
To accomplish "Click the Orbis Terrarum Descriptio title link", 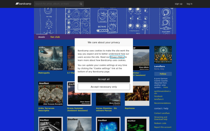I will coord(46,109).
